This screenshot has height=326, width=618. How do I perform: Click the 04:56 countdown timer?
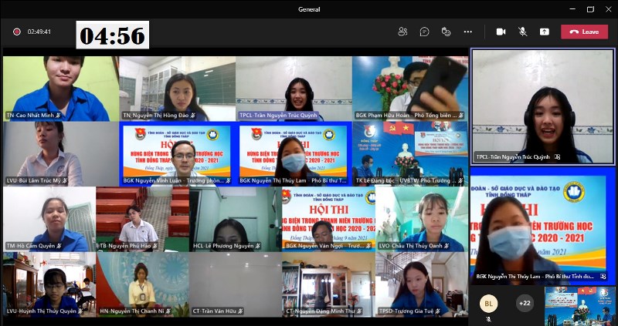point(112,35)
